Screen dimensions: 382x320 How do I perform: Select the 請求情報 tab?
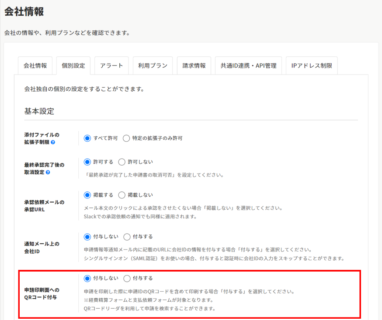click(194, 66)
